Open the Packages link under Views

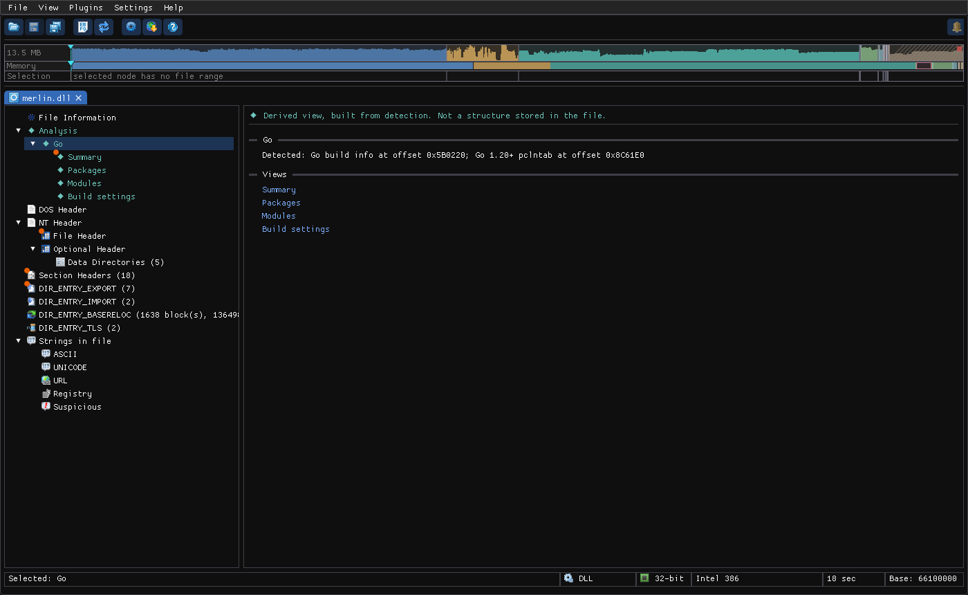[x=281, y=203]
